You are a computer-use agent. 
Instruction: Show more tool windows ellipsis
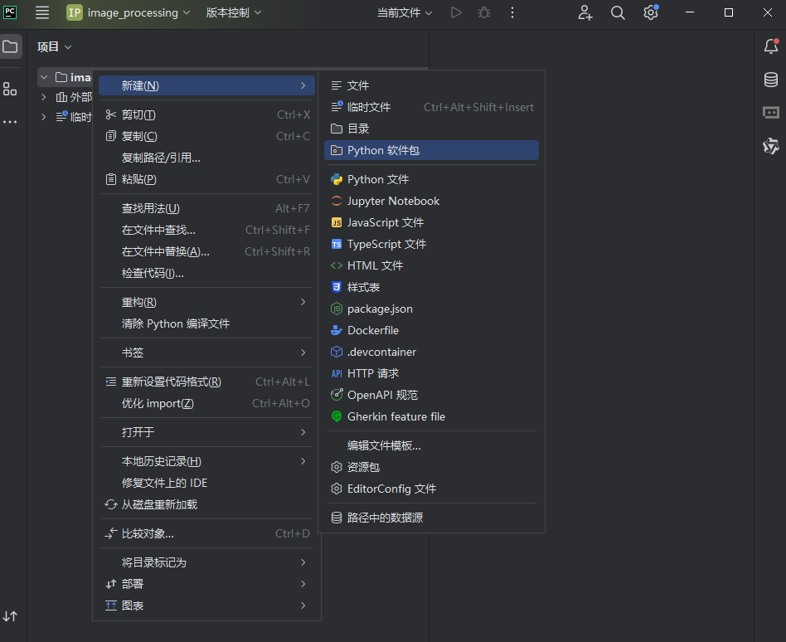click(x=10, y=122)
